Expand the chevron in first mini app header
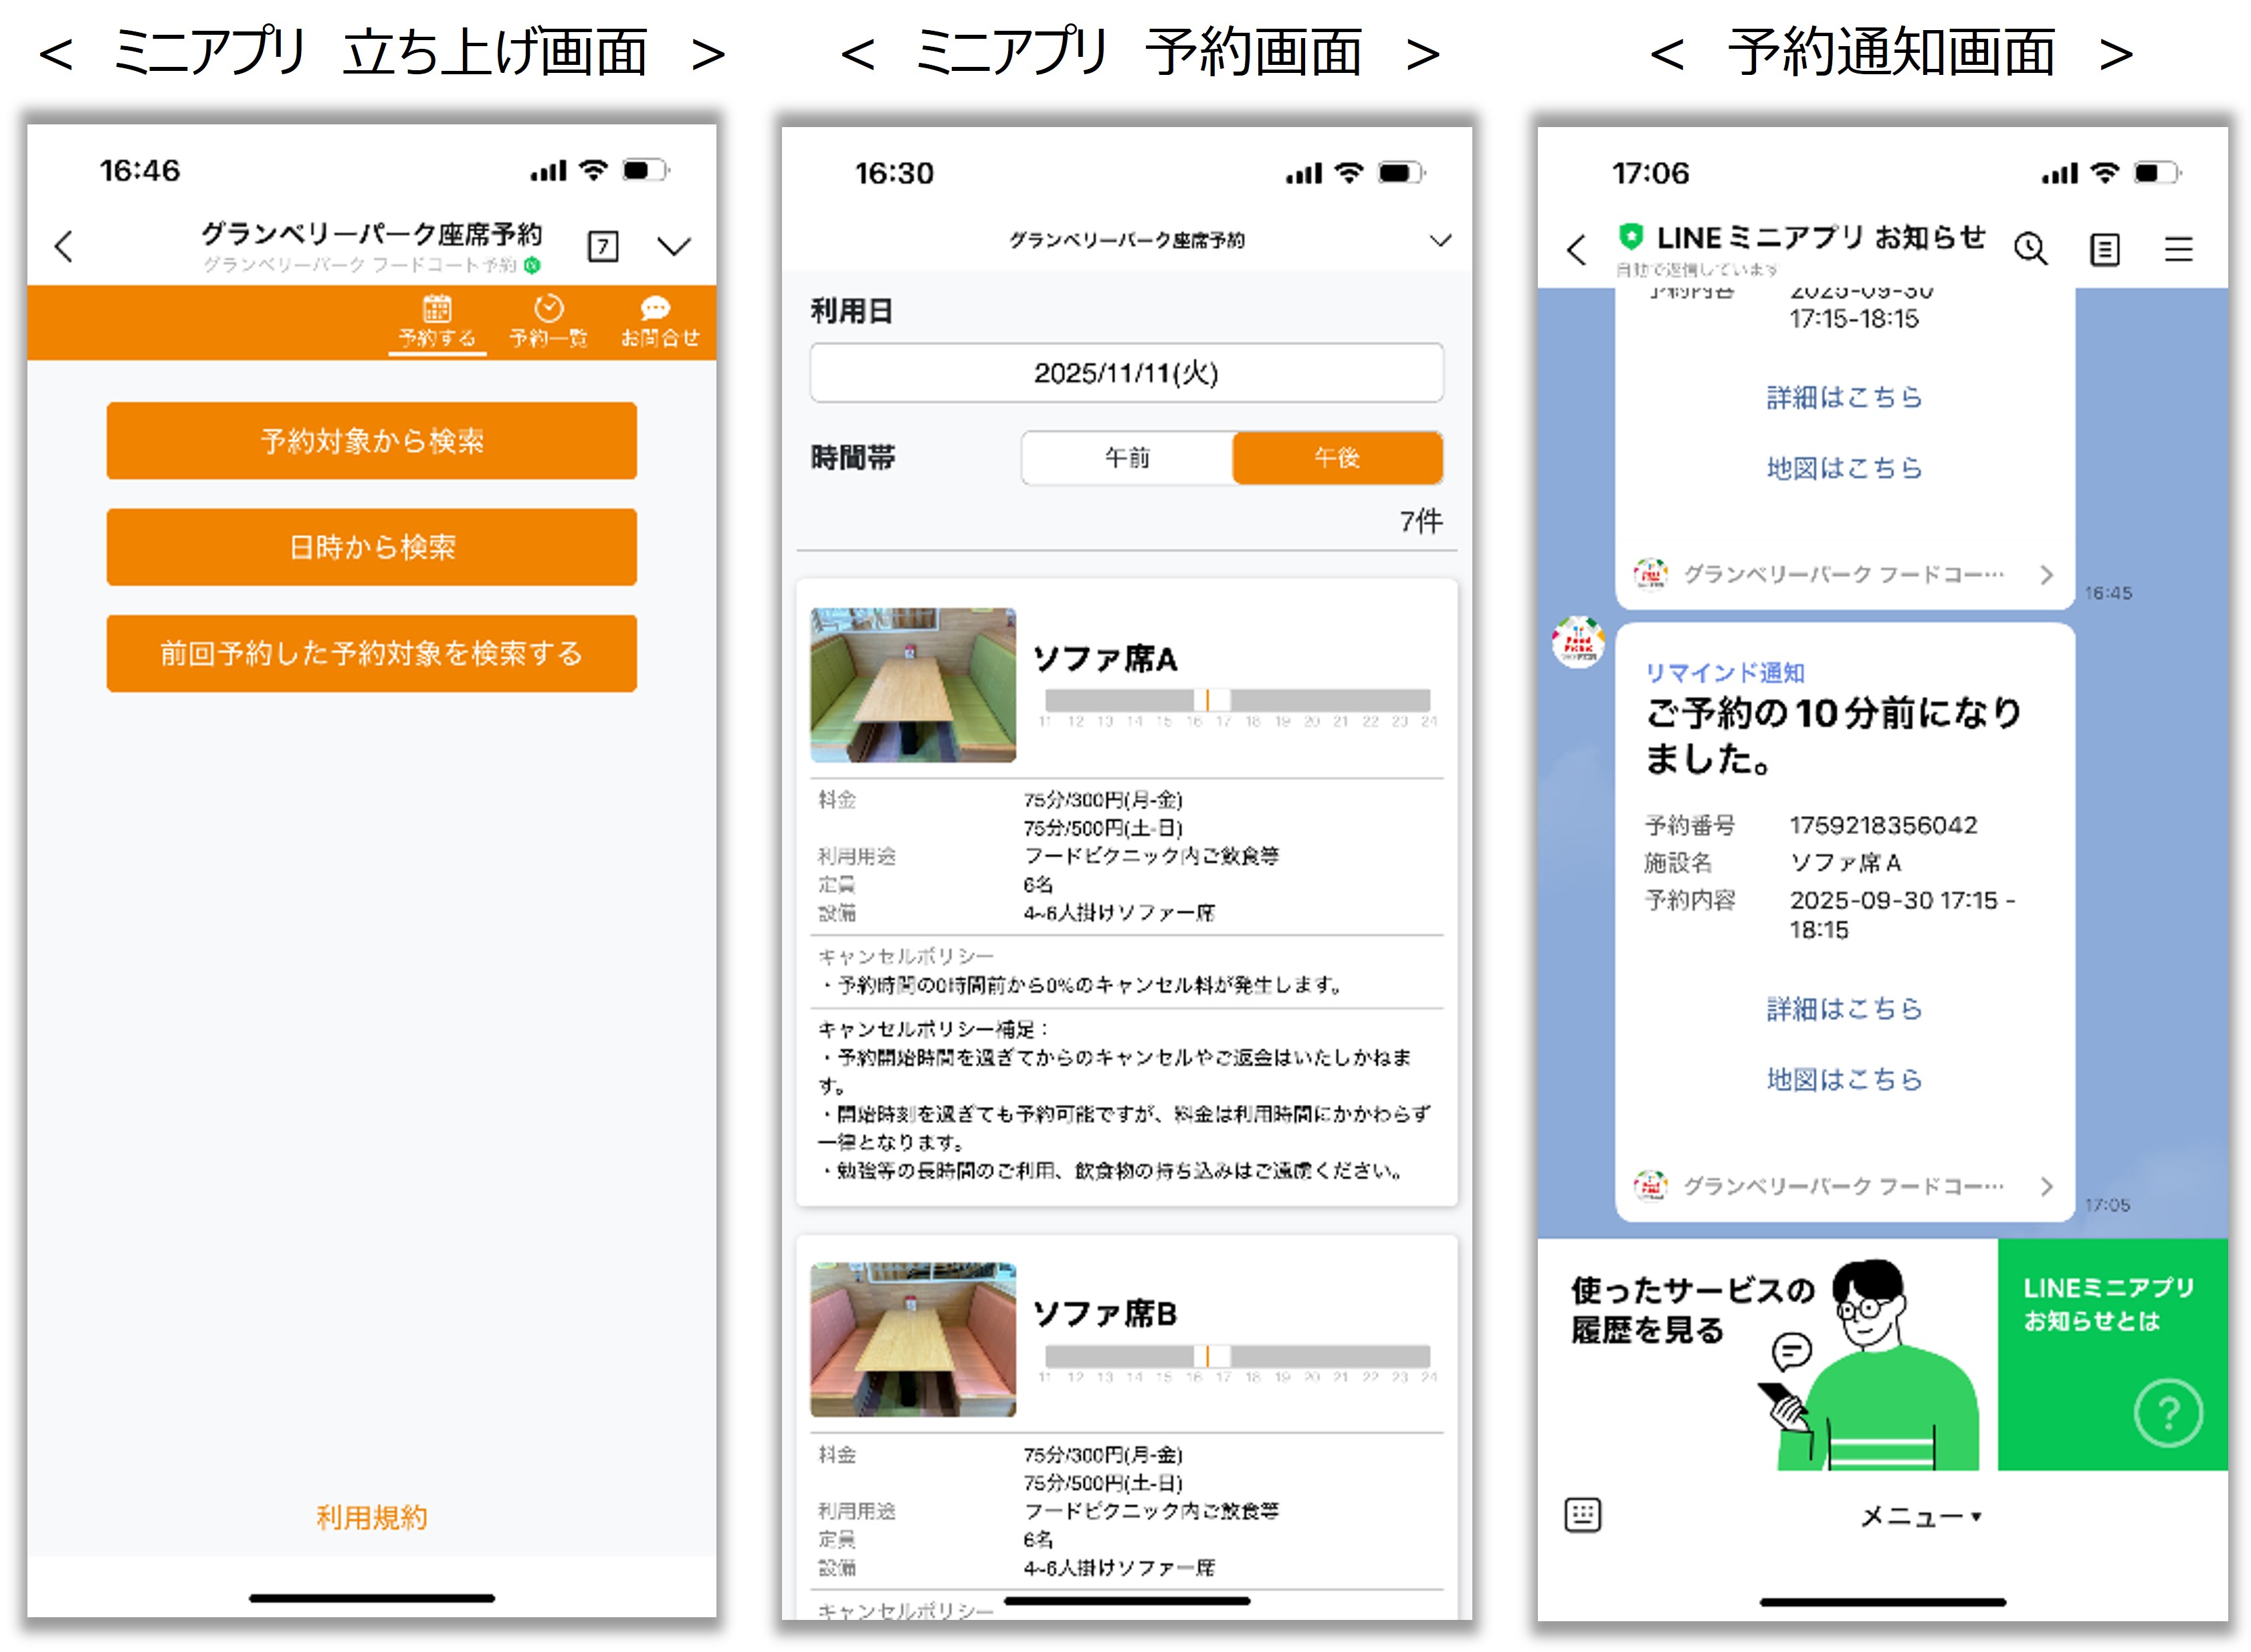 [x=675, y=246]
